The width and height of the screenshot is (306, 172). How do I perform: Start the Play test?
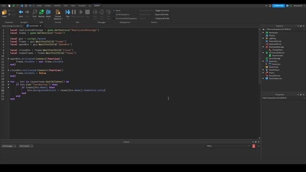[67, 12]
